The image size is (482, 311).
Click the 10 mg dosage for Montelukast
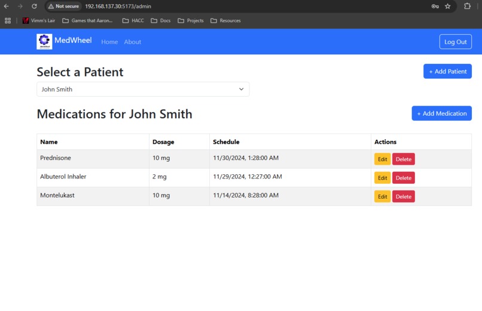coord(179,196)
